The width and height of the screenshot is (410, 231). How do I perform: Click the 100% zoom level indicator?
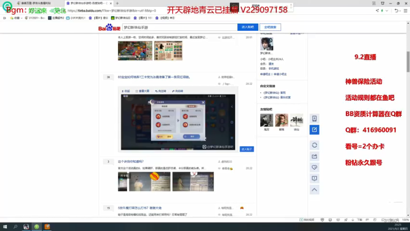pos(405,220)
